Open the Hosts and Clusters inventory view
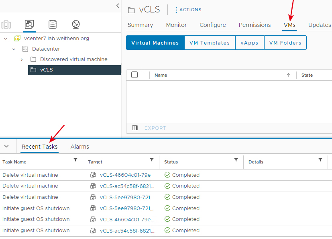332x239 pixels. click(x=6, y=25)
